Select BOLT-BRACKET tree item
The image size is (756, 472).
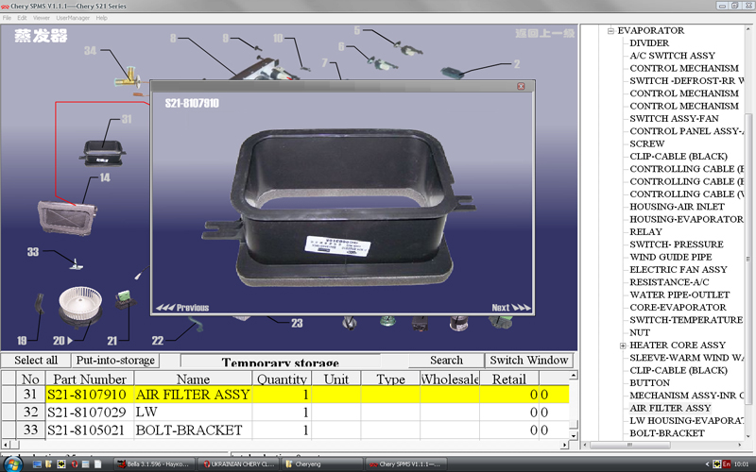coord(667,433)
